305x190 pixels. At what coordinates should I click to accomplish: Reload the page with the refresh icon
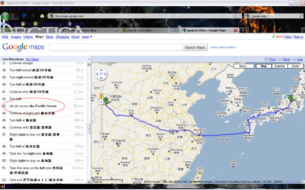coord(24,16)
